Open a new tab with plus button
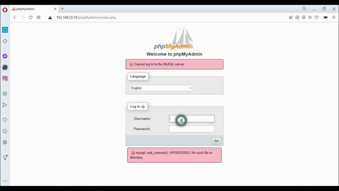339x191 pixels. coord(63,9)
